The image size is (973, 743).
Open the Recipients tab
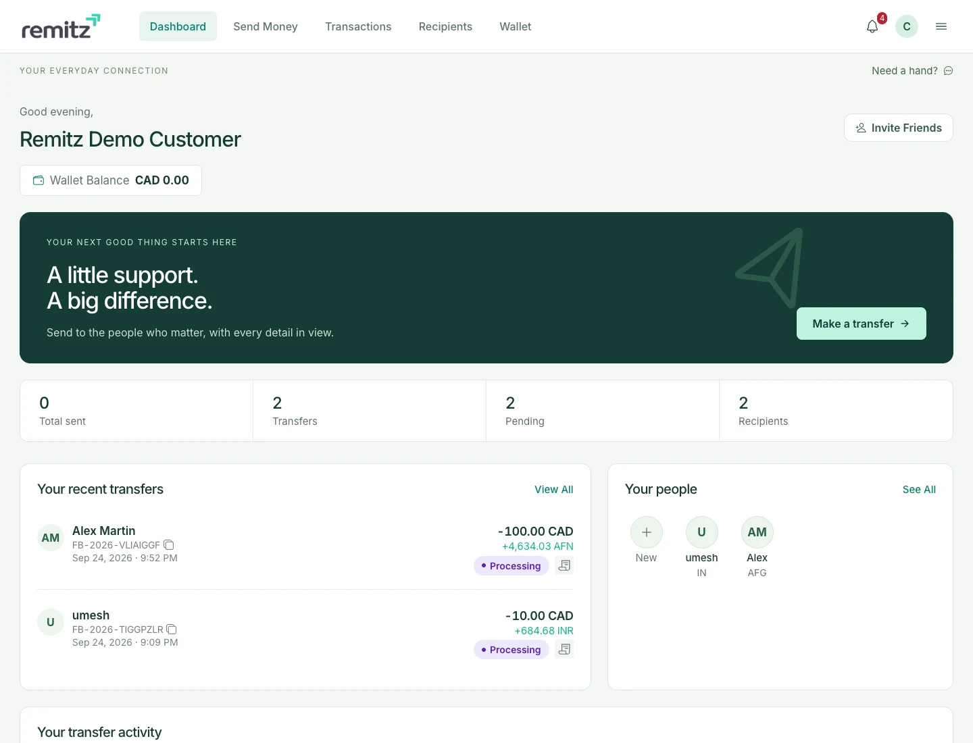pyautogui.click(x=445, y=26)
